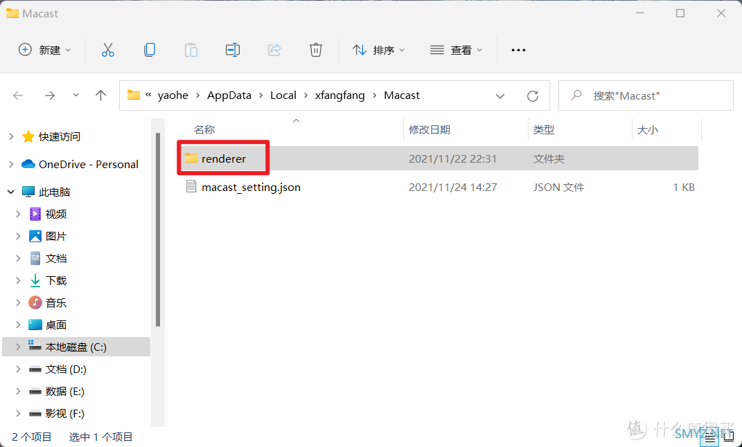Open recent locations chevron
Image resolution: width=742 pixels, height=447 pixels.
(x=76, y=95)
